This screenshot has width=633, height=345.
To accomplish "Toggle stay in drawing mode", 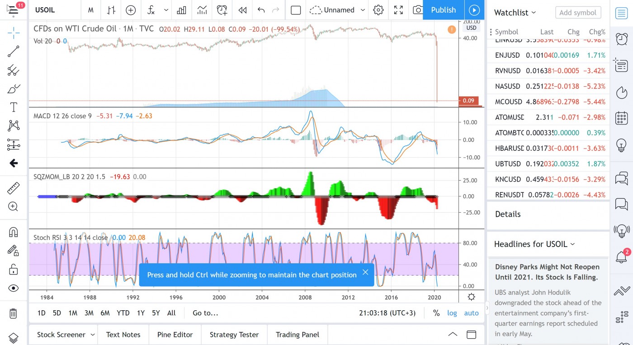I will [14, 251].
